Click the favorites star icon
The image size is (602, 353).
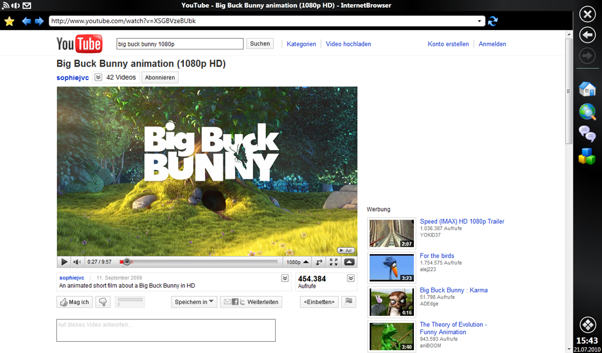pyautogui.click(x=9, y=21)
